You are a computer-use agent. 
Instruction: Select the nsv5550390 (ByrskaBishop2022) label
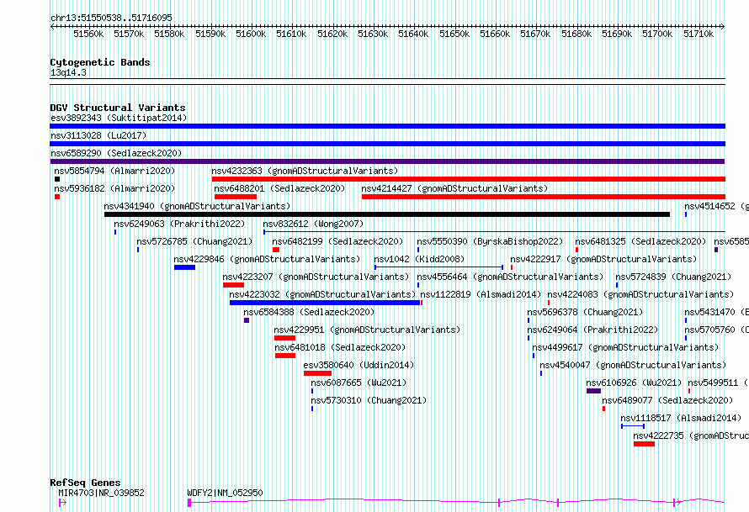[490, 241]
